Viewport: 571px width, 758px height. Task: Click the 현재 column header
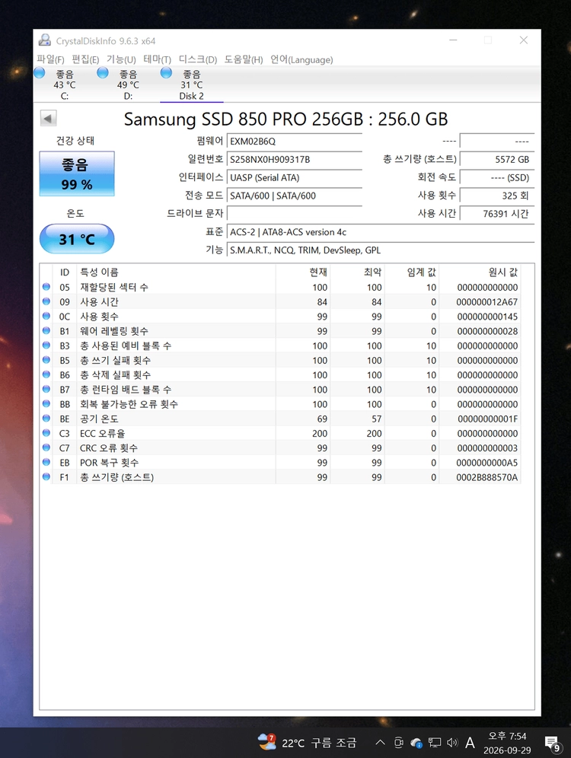pyautogui.click(x=303, y=272)
